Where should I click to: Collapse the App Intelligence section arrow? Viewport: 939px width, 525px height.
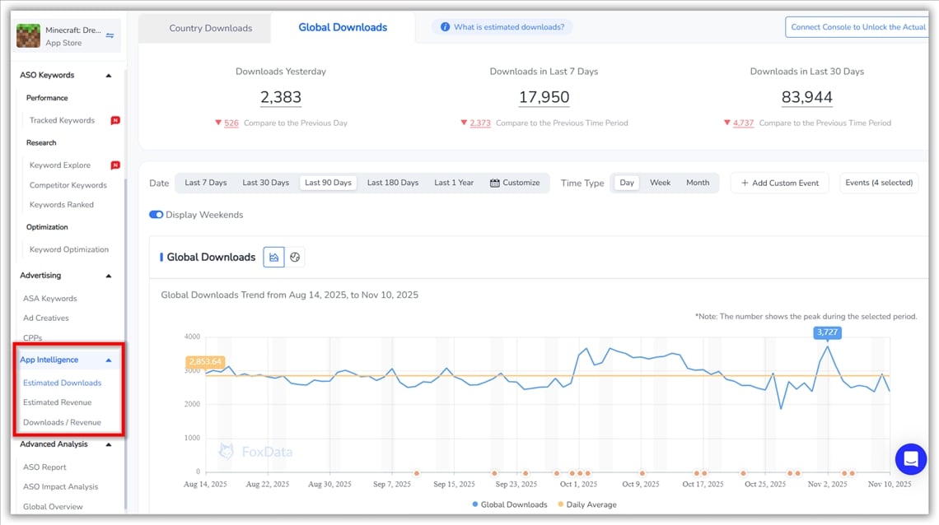point(109,360)
